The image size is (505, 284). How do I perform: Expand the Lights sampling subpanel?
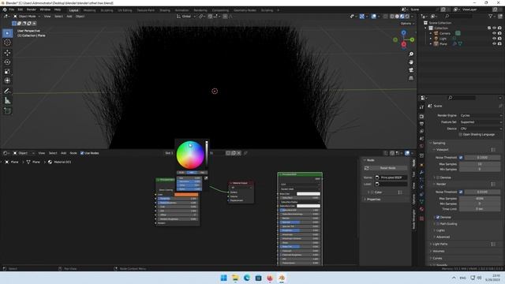pos(440,230)
